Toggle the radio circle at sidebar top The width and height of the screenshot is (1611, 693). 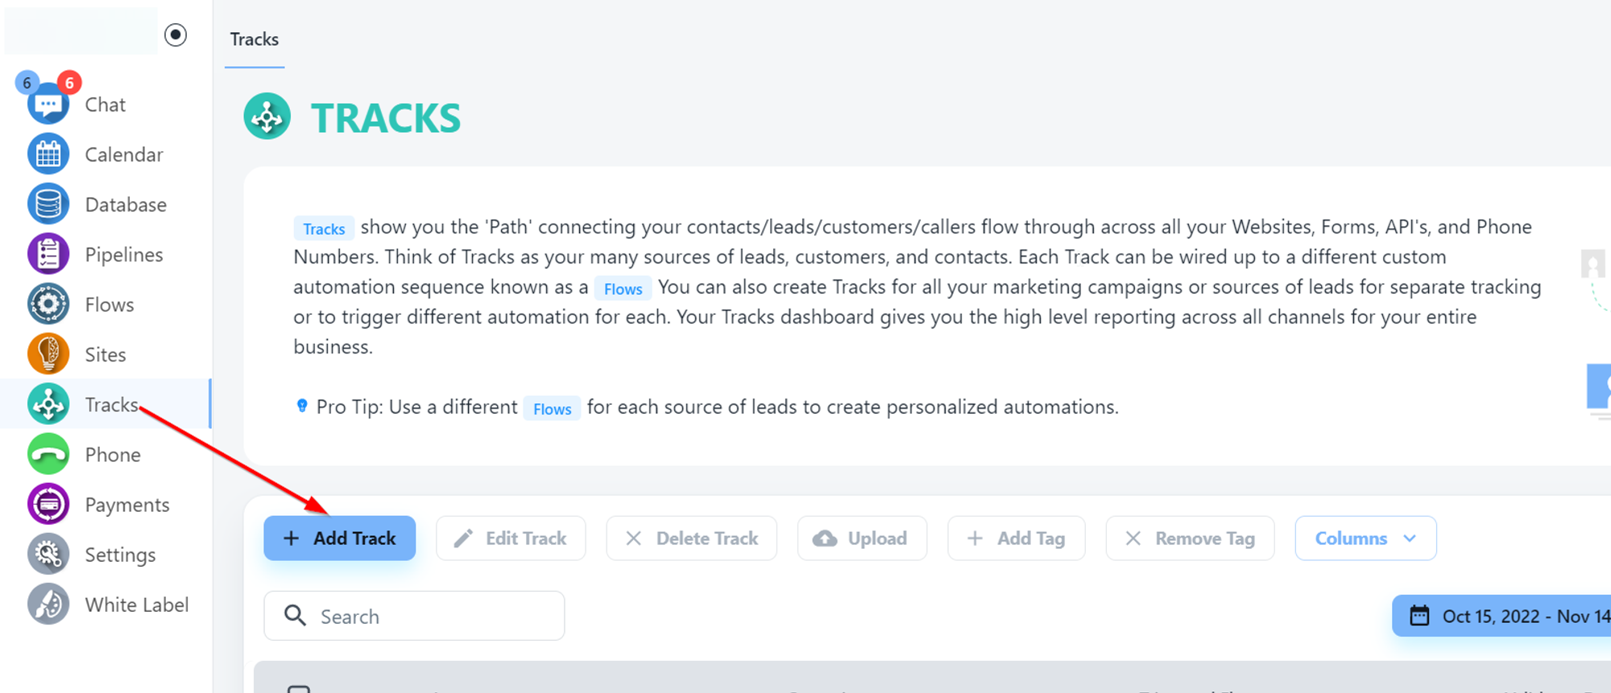click(x=176, y=35)
